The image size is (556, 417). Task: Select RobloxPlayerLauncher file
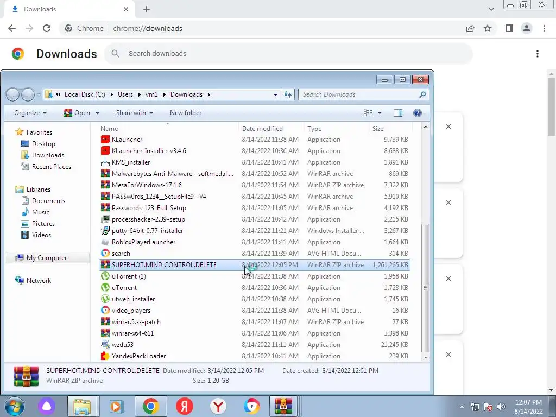click(143, 242)
